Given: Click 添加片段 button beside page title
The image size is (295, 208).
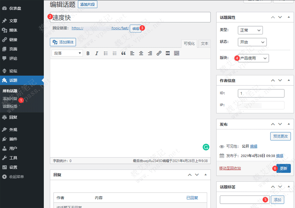Looking at the screenshot, I should tap(88, 4).
